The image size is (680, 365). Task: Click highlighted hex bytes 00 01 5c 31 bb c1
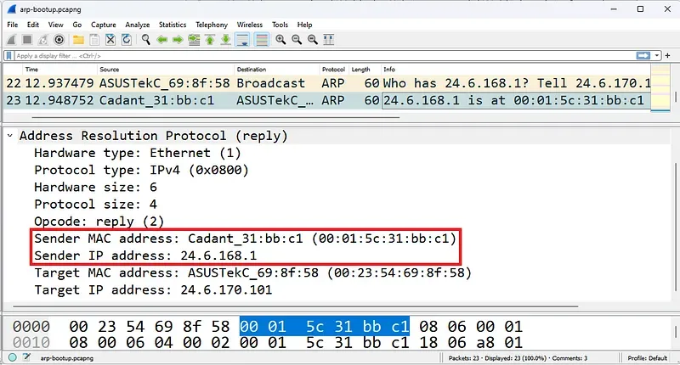[x=325, y=326]
